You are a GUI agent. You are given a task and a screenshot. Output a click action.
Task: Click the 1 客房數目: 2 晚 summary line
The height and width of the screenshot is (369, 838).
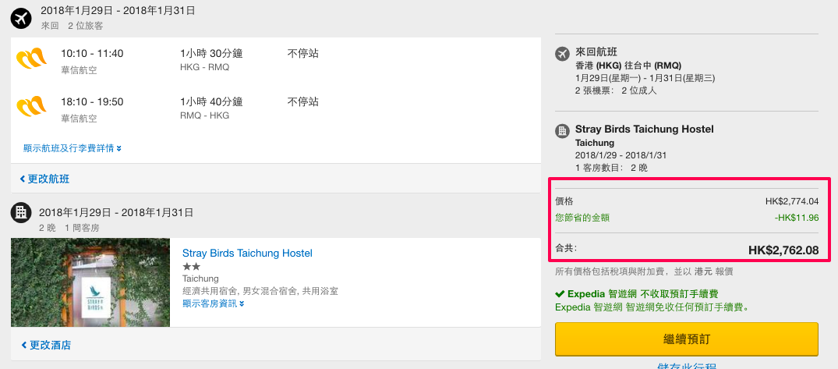pyautogui.click(x=611, y=168)
